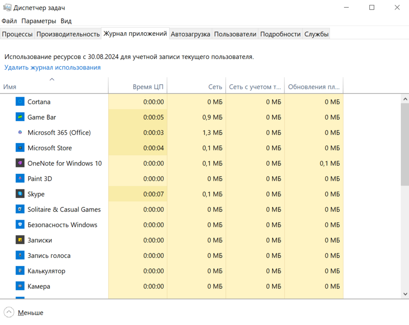Open the Файл menu
This screenshot has width=409, height=325.
pyautogui.click(x=9, y=21)
